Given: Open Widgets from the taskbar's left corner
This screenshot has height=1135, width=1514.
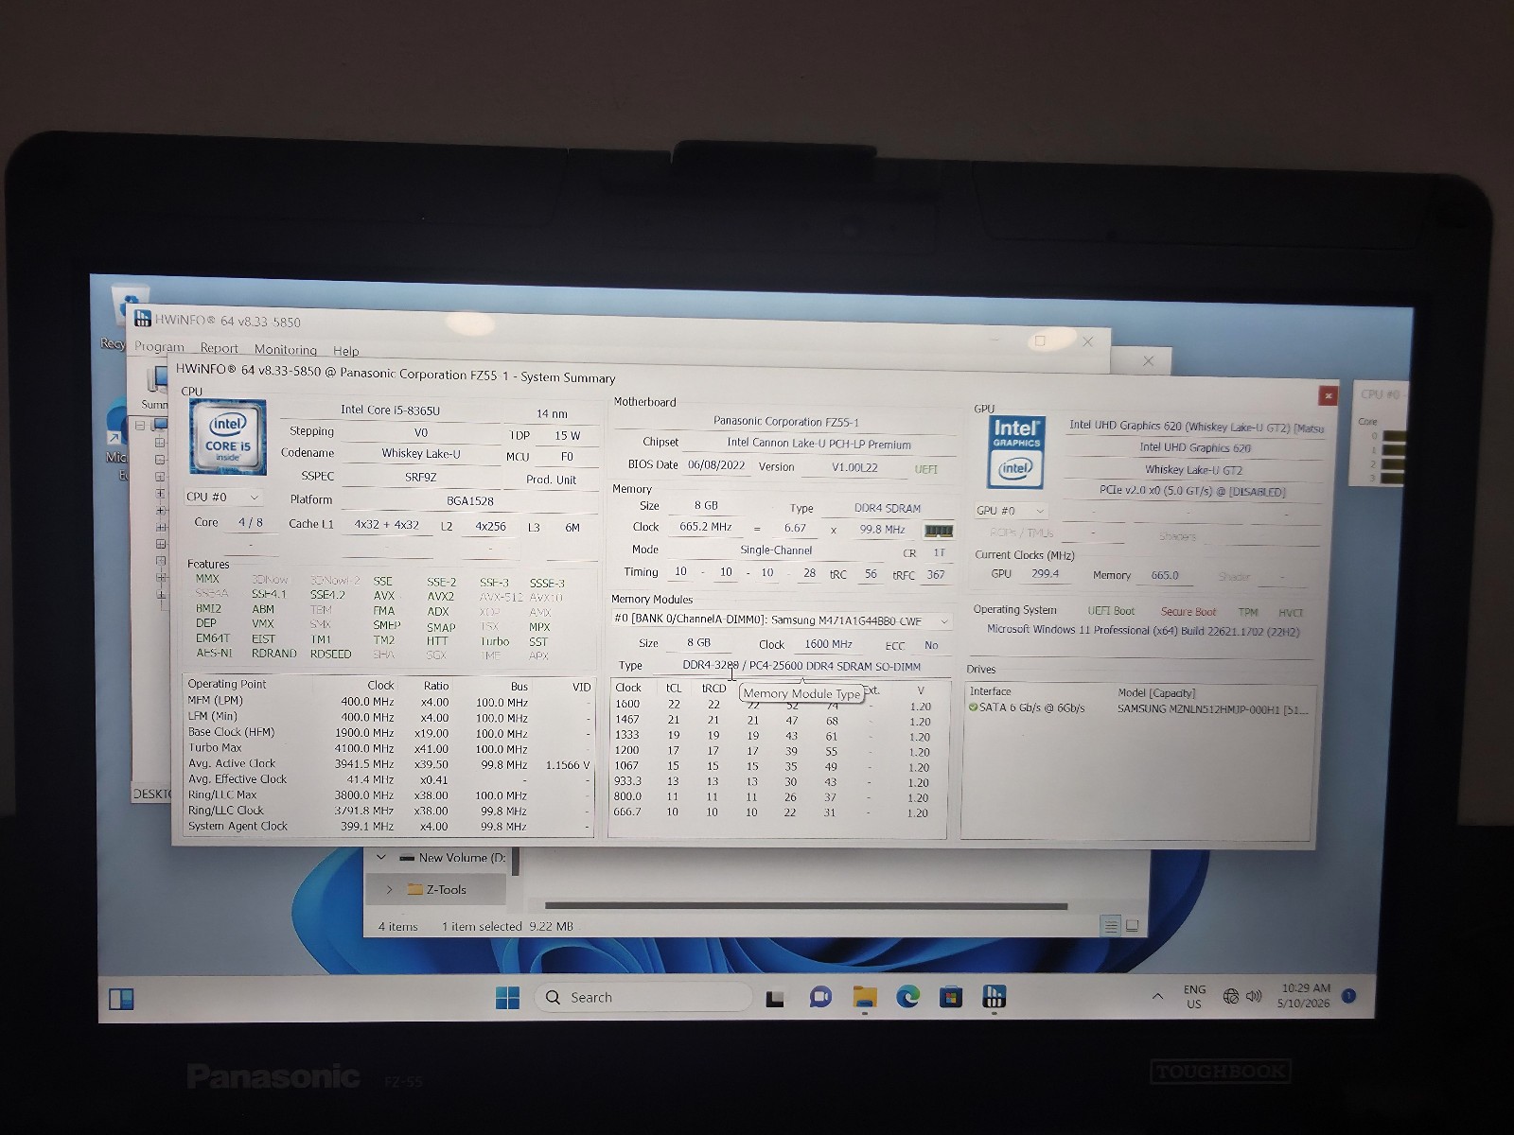Looking at the screenshot, I should [x=121, y=999].
